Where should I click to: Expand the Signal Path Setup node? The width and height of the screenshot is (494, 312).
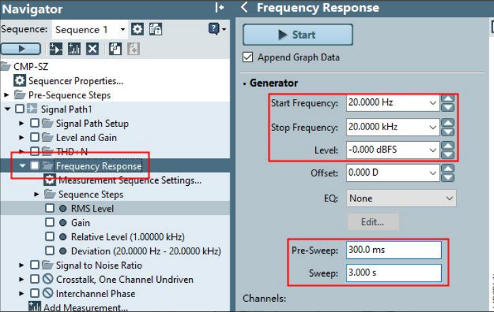(22, 123)
